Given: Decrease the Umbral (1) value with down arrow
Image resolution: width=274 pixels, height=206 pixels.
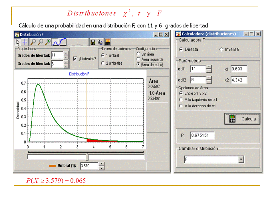Looking at the screenshot, I should 101,168.
